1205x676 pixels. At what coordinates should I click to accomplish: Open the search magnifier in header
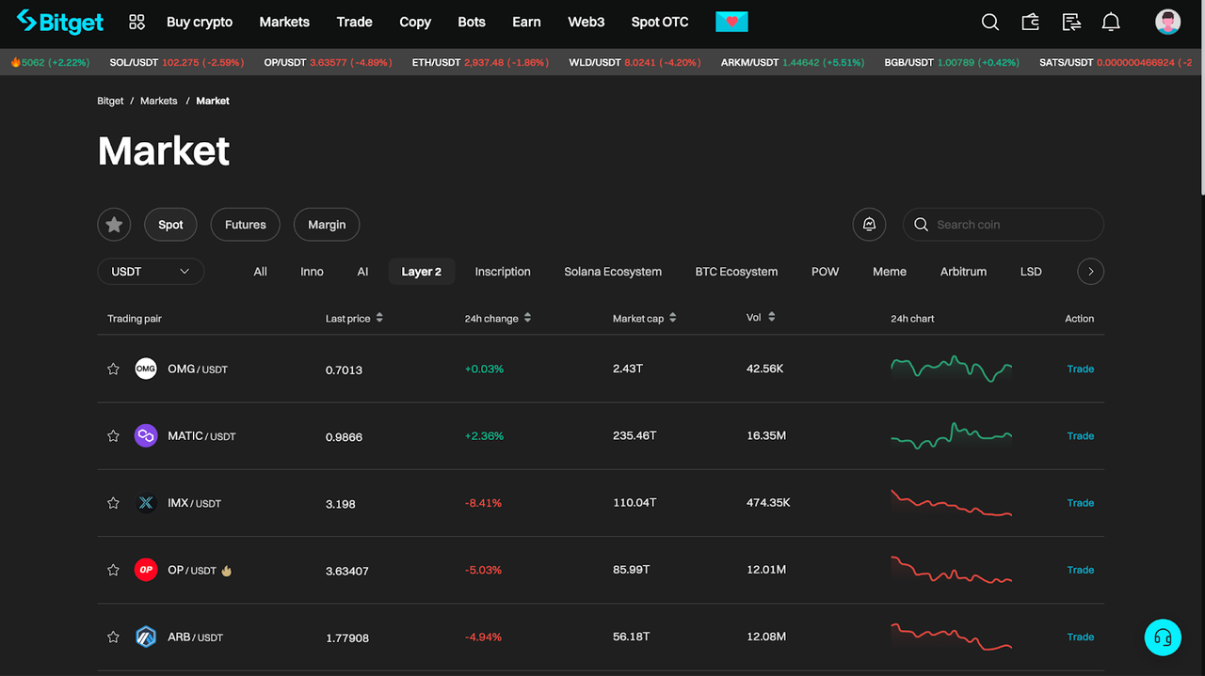(990, 22)
